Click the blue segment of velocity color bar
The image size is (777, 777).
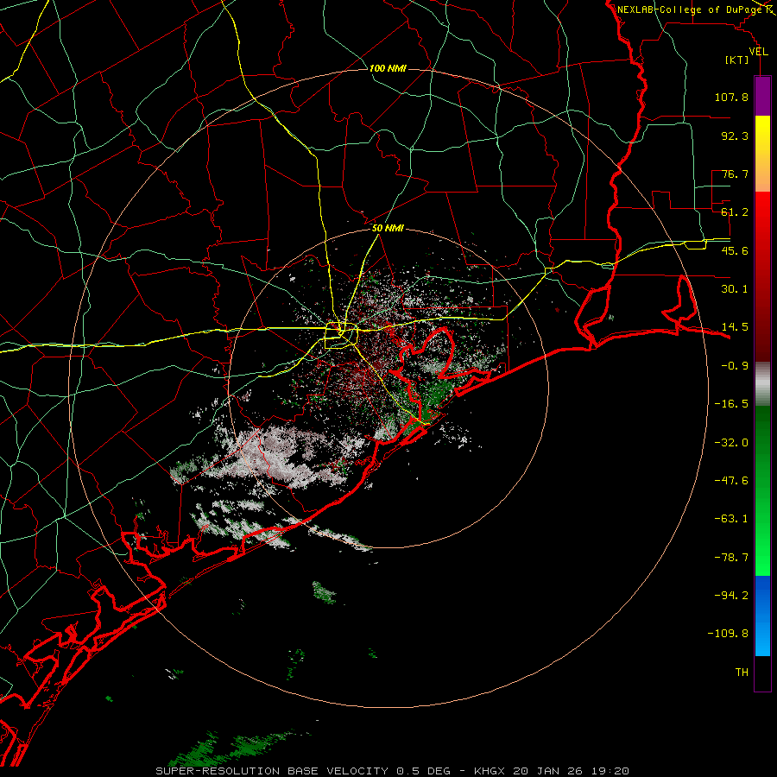pyautogui.click(x=762, y=616)
